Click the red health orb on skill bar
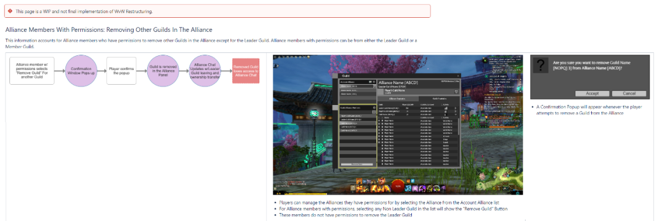 coord(398,186)
